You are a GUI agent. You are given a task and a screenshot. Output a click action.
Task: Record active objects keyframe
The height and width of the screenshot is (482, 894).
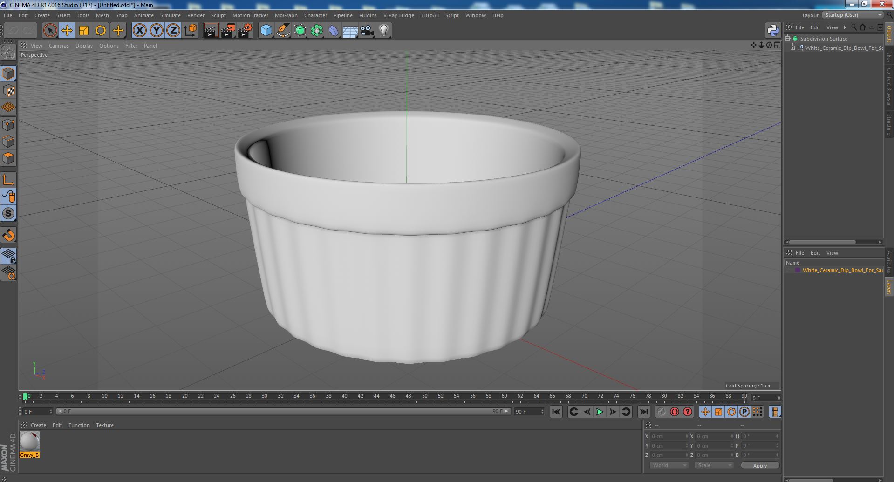point(661,412)
